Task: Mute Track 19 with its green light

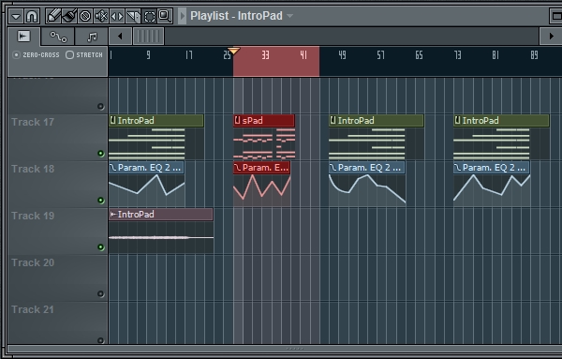Action: pos(101,247)
